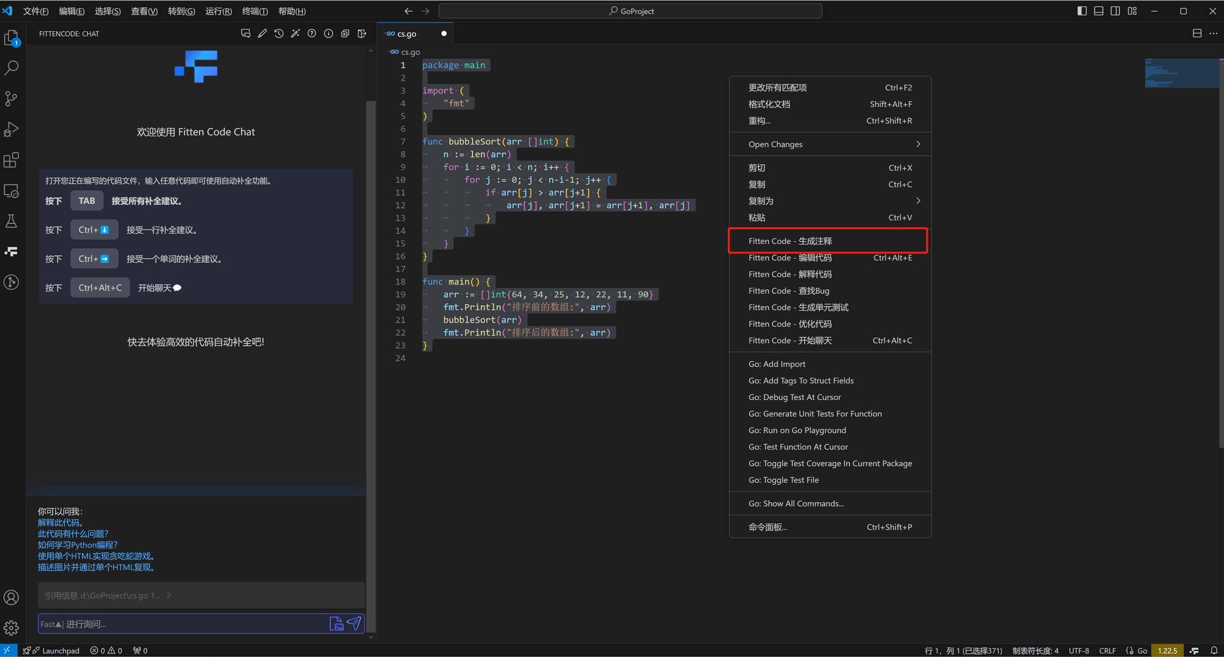This screenshot has height=657, width=1224.
Task: Select Fitten Code - 生成注释
Action: [x=830, y=241]
